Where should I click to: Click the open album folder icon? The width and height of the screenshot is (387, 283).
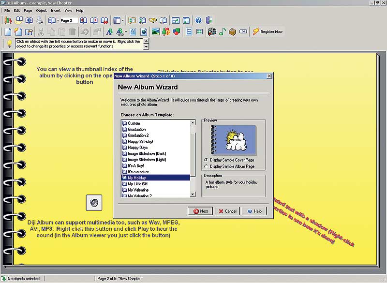(x=19, y=20)
